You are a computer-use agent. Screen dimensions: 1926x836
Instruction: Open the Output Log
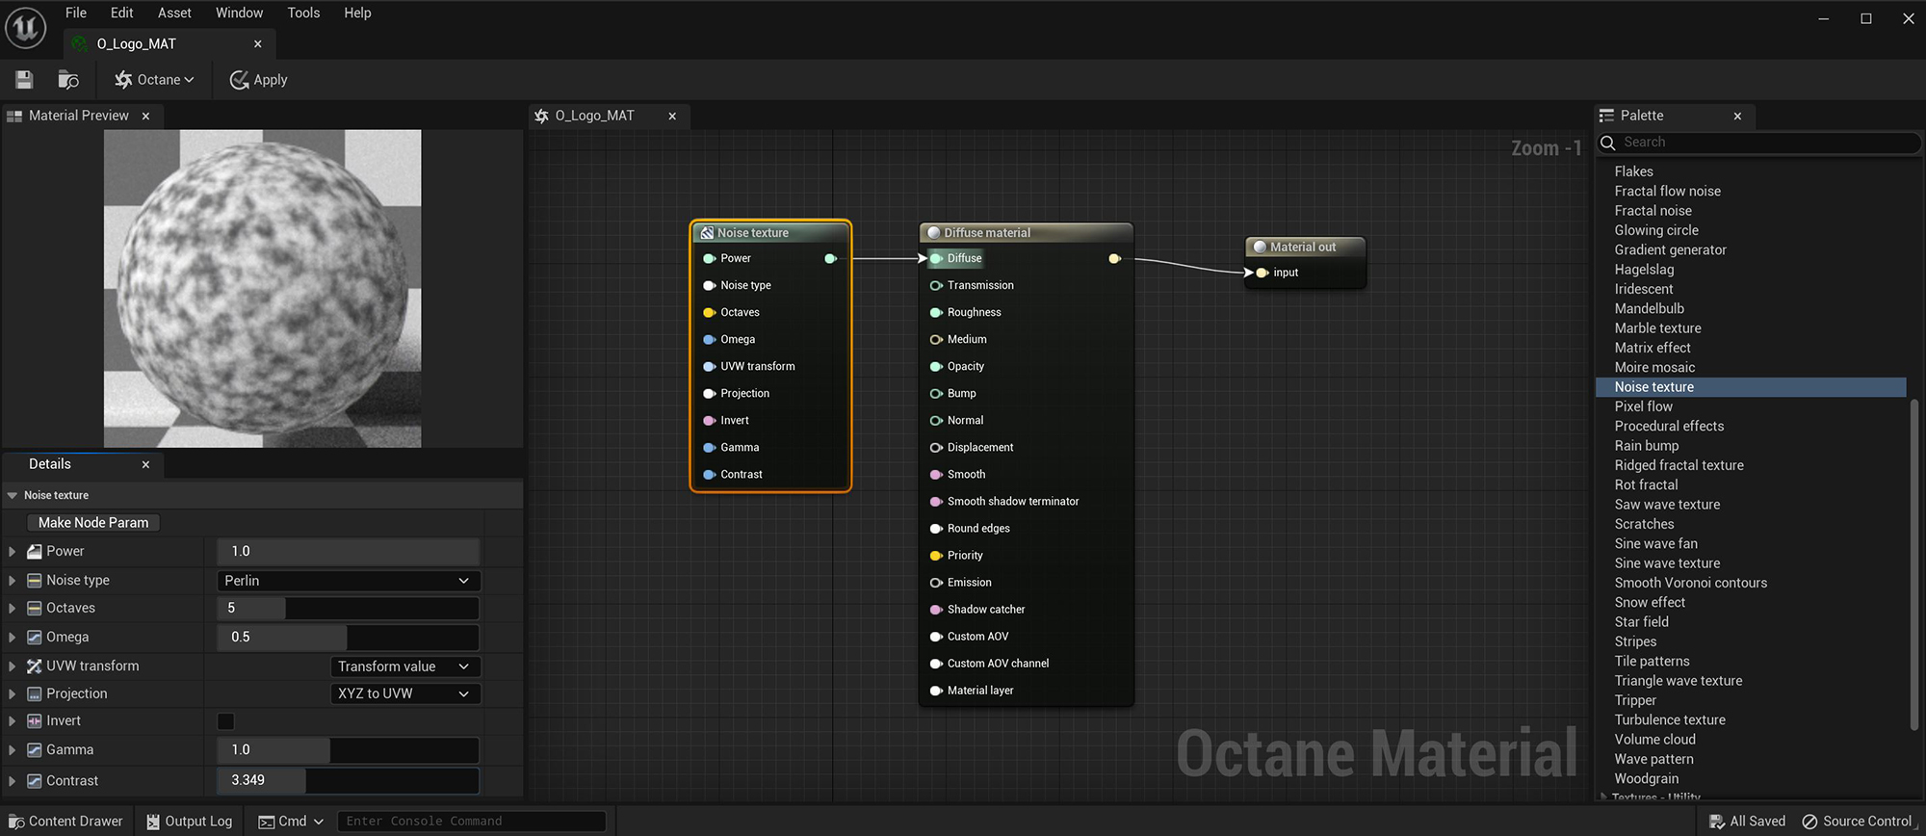click(189, 822)
